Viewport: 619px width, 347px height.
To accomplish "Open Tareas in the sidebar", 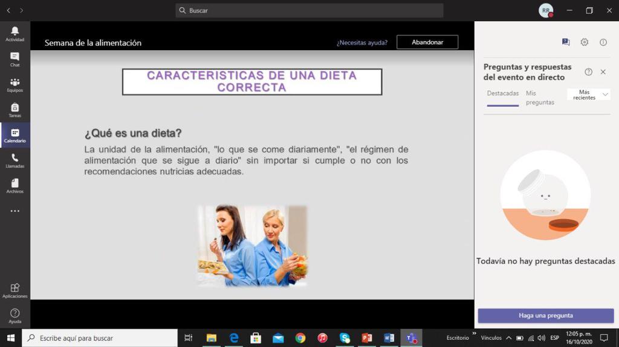I will click(15, 110).
